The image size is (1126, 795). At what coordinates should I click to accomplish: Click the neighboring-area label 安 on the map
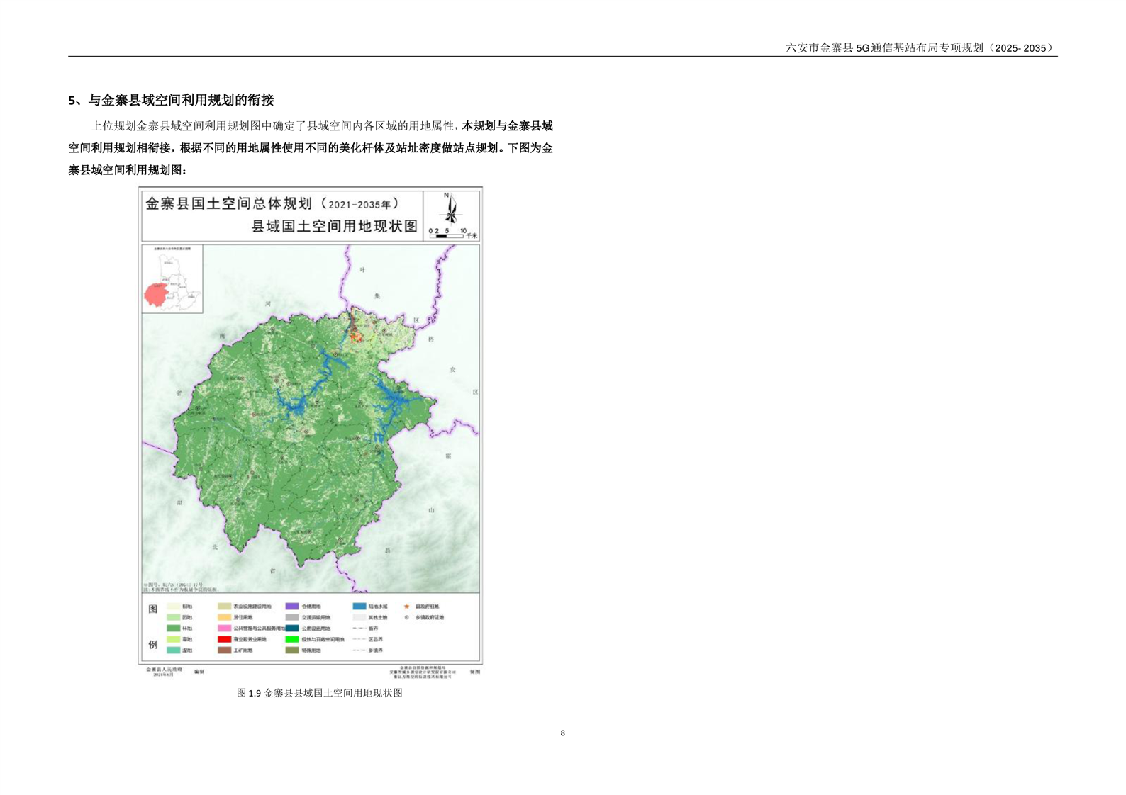pos(452,370)
